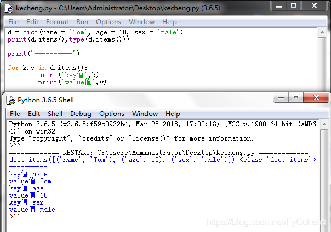Open Run menu in kecheng.py editor
The width and height of the screenshot is (331, 232).
click(82, 22)
